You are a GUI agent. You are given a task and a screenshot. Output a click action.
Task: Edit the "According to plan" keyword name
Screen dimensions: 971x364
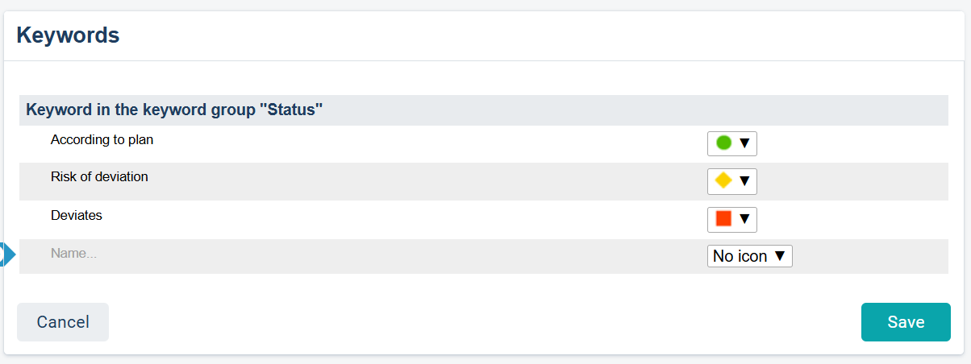[102, 139]
